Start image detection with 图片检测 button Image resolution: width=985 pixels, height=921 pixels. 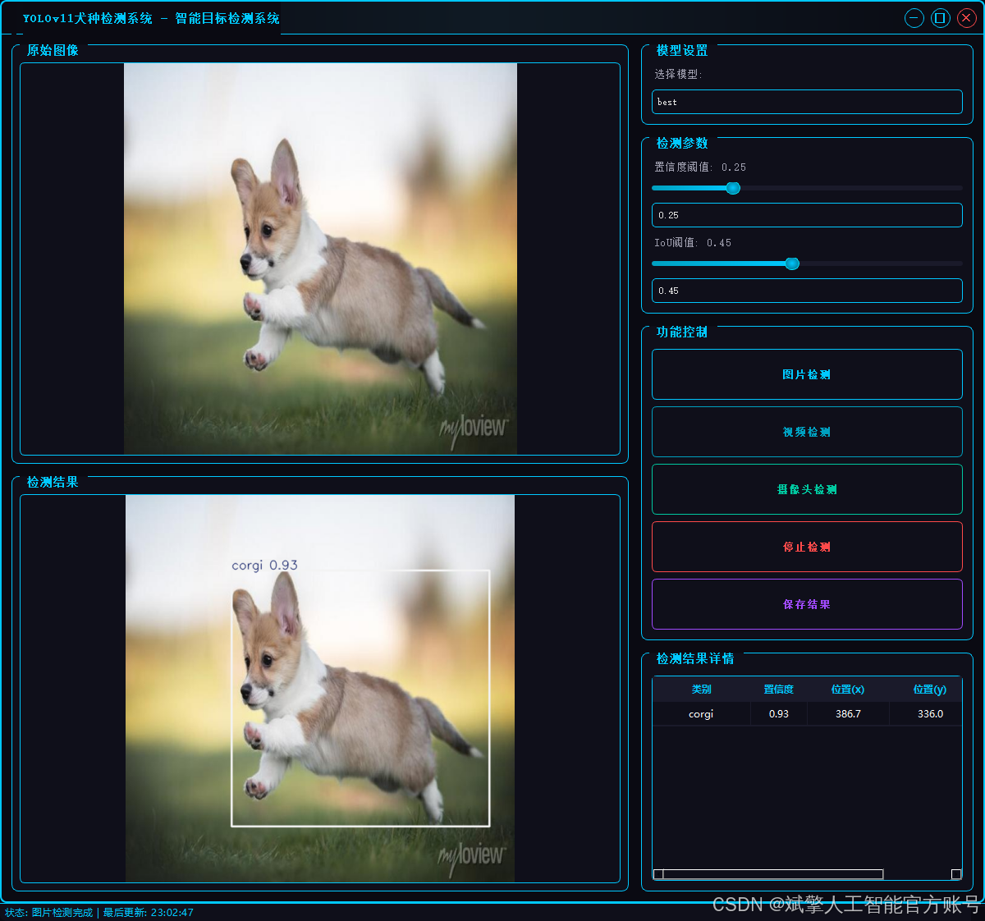click(x=807, y=374)
